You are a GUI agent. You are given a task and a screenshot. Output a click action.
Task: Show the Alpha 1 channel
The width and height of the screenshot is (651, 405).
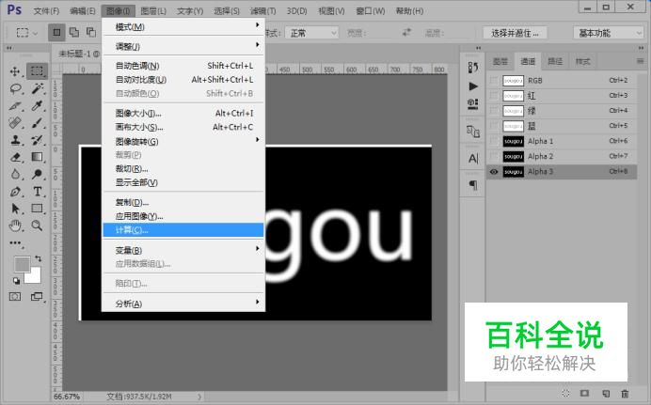[x=494, y=141]
